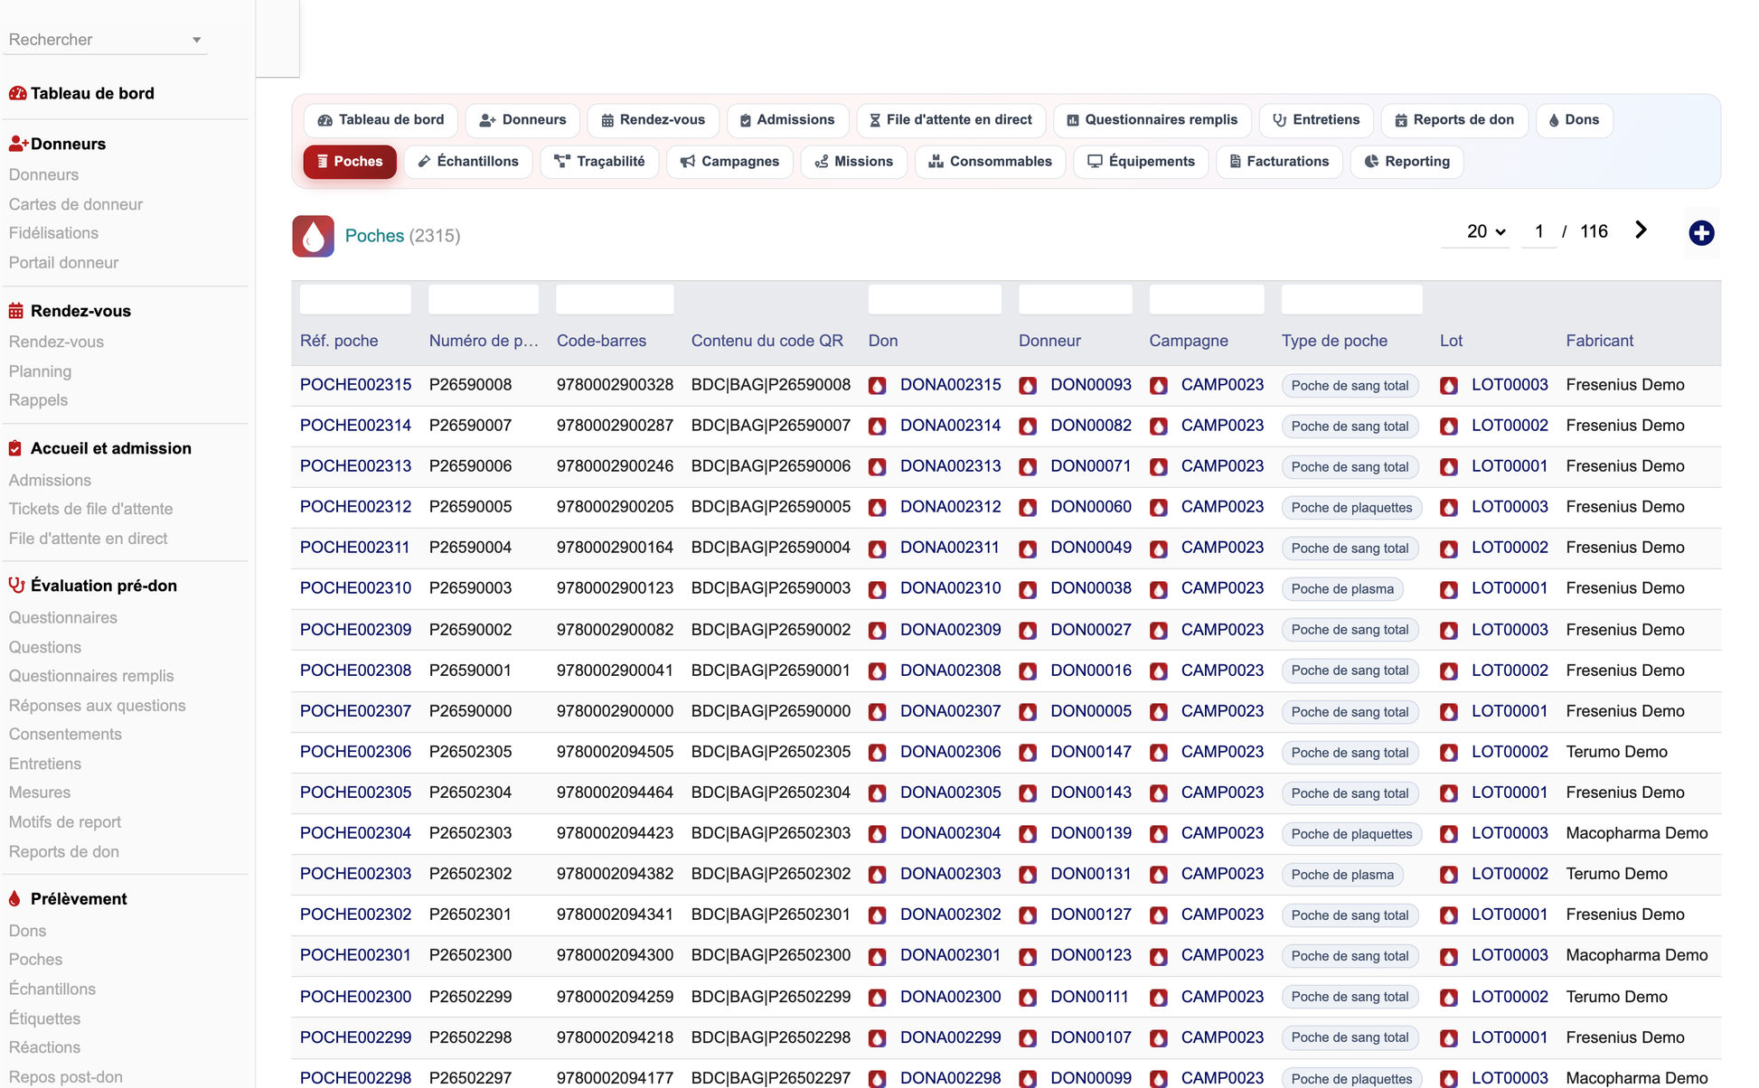Switch to the Donneurs tab
Viewport: 1759px width, 1088px height.
tap(522, 120)
